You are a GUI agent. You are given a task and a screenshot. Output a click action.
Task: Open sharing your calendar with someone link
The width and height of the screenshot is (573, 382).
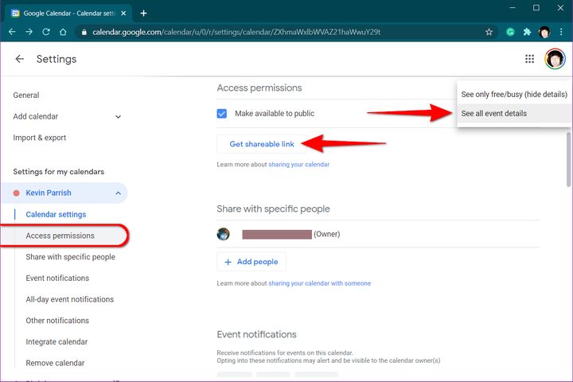click(319, 283)
